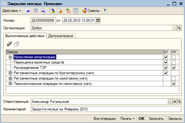185x123 pixels.
Task: Toggle НУ checkbox for Переоценка валютных средств
Action: (174, 62)
